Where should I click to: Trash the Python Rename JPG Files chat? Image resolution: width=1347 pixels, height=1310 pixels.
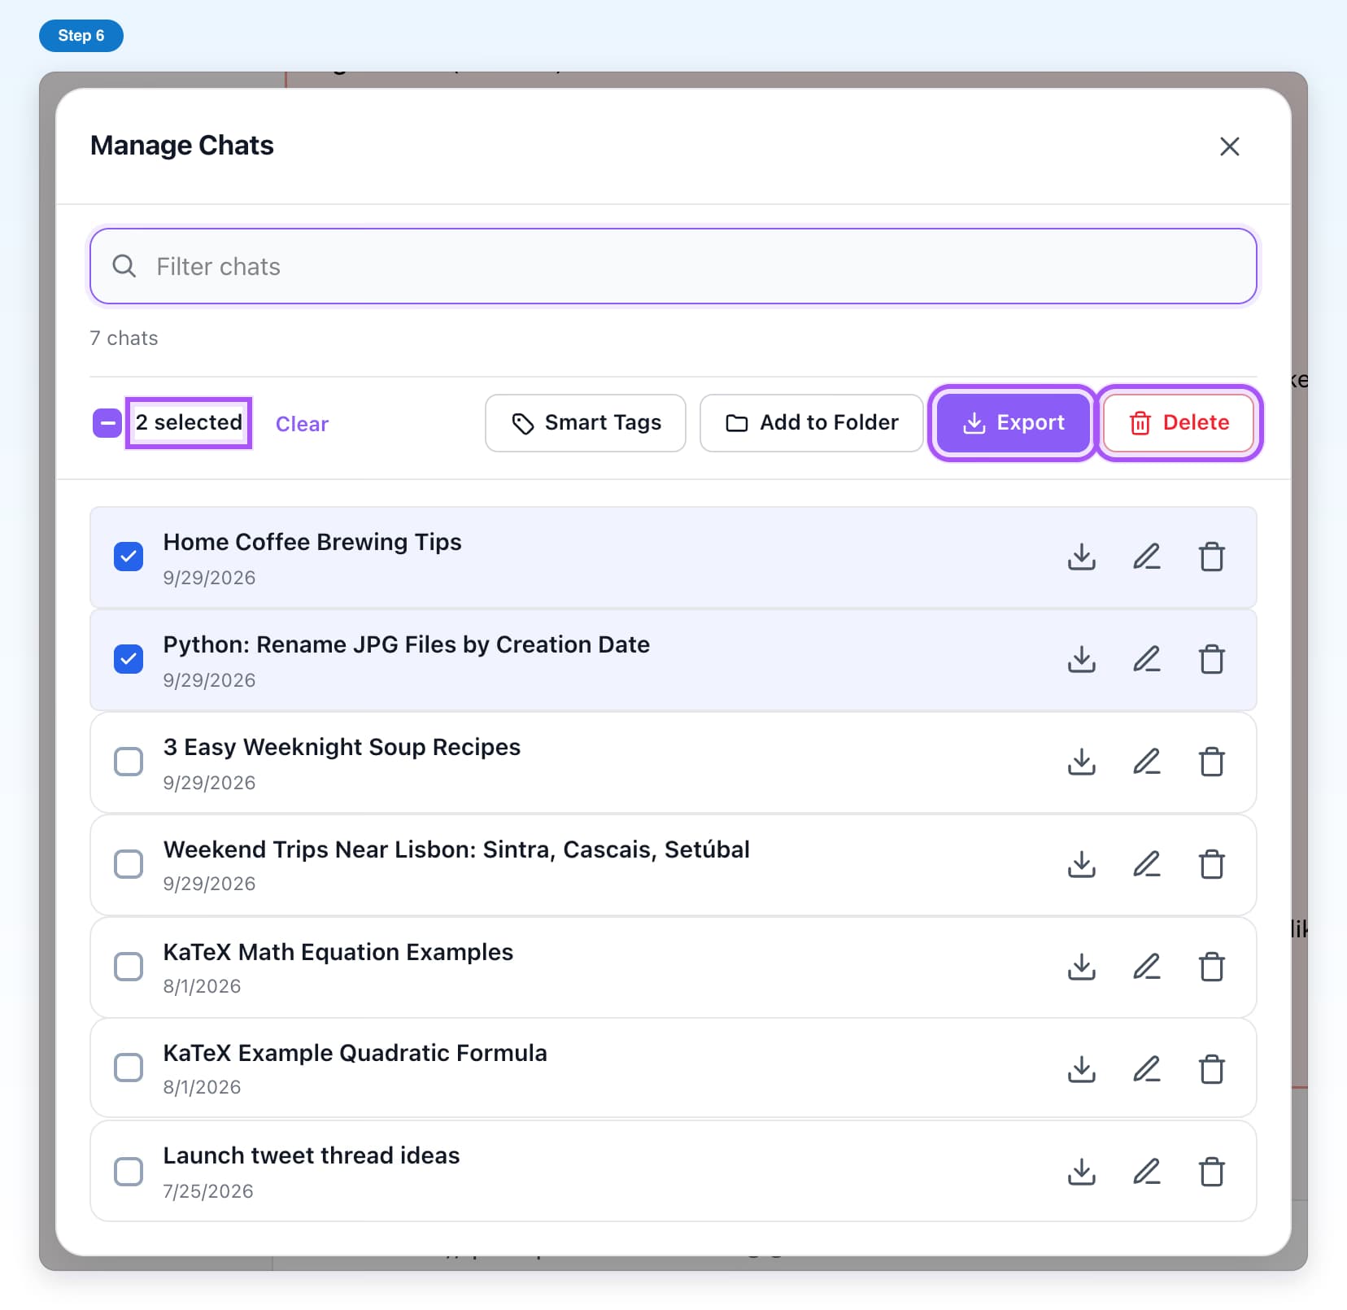[1212, 660]
